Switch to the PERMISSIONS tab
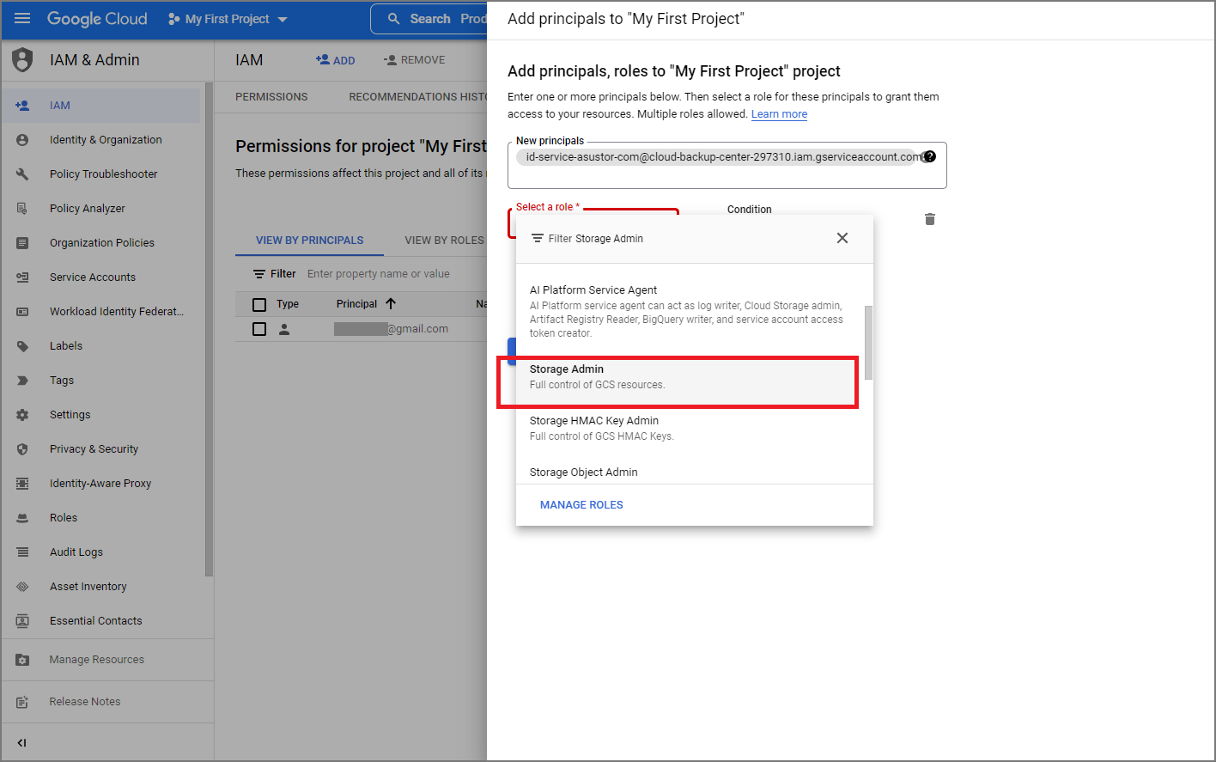1216x762 pixels. [x=271, y=97]
